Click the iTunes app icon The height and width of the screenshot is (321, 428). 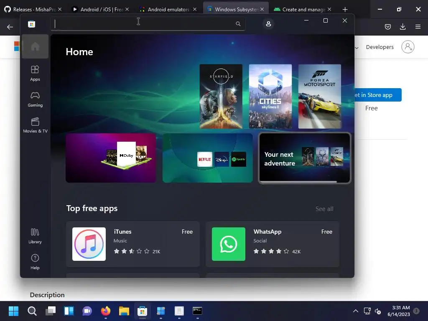[x=89, y=244]
